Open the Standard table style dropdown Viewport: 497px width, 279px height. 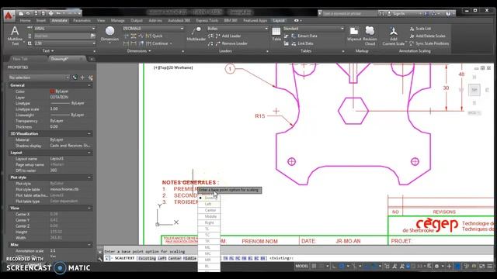(313, 29)
